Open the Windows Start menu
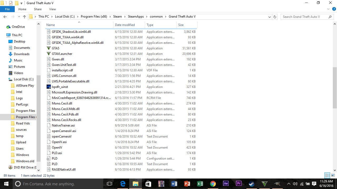This screenshot has width=337, height=189. (x=6, y=184)
